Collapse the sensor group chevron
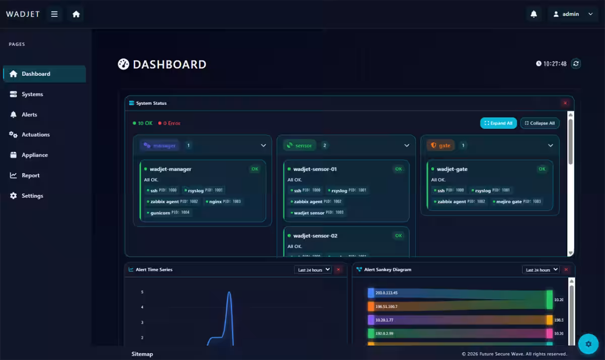 click(x=407, y=145)
